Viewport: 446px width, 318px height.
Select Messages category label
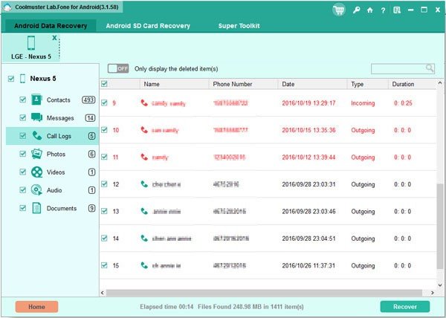[60, 118]
